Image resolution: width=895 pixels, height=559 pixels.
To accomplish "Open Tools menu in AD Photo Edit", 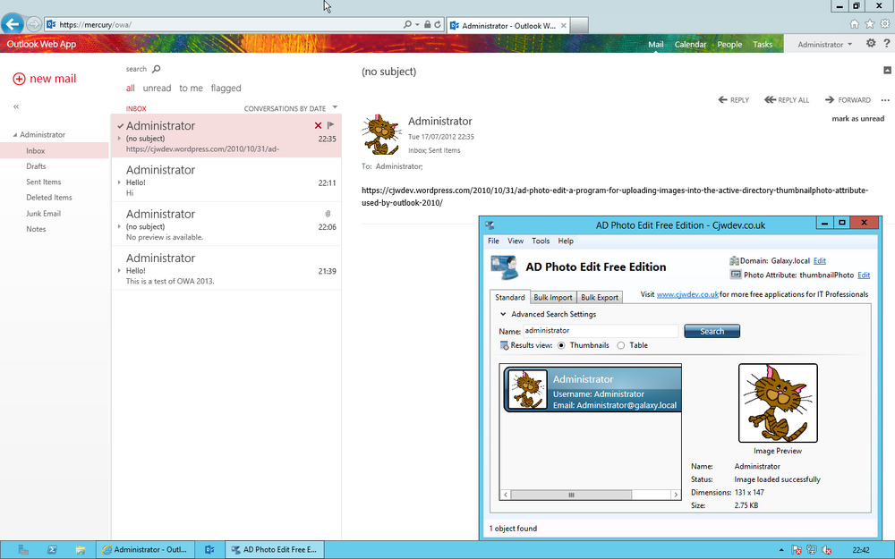I will click(541, 241).
